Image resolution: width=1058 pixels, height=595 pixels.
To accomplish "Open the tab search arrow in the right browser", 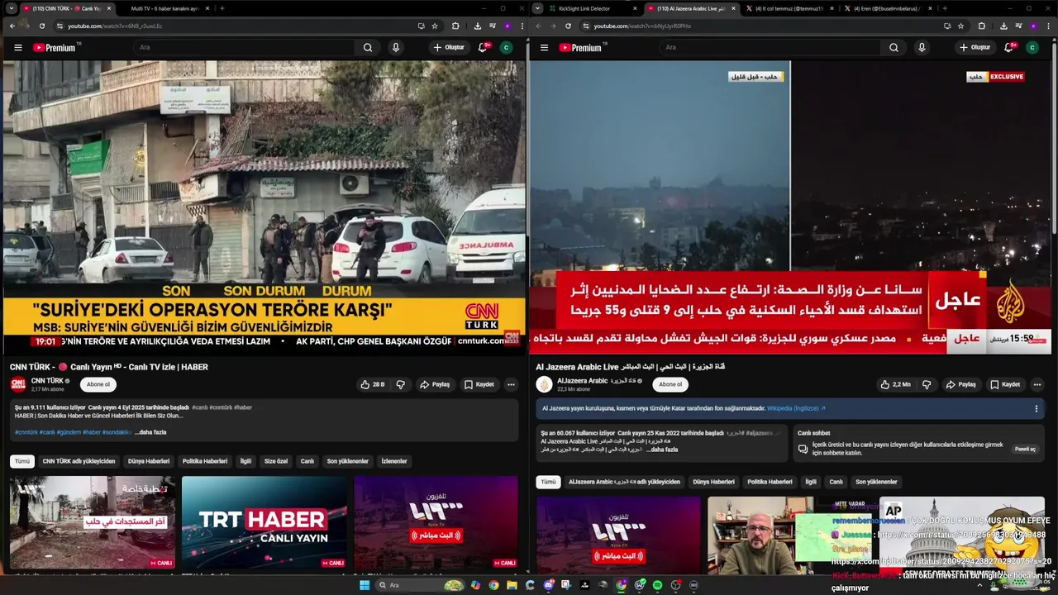I will point(538,8).
